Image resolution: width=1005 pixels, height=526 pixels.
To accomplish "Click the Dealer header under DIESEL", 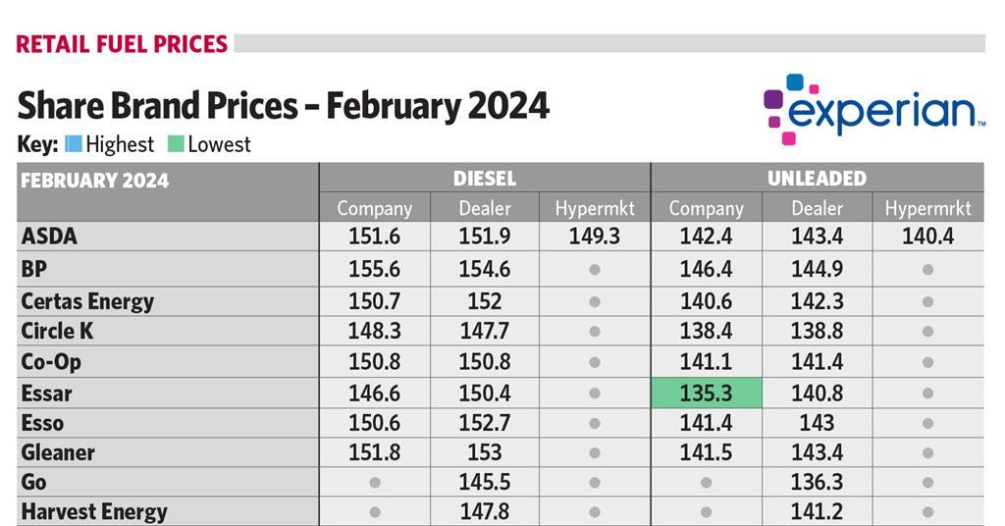I will click(485, 208).
